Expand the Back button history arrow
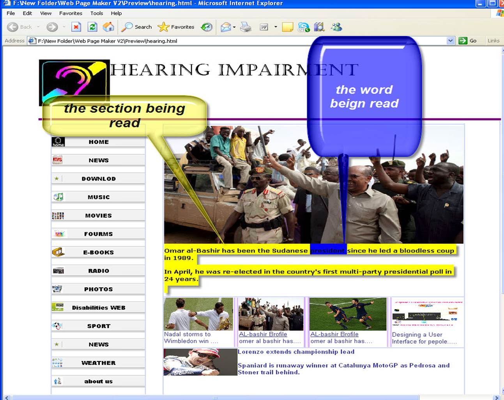504x400 pixels. pyautogui.click(x=38, y=27)
